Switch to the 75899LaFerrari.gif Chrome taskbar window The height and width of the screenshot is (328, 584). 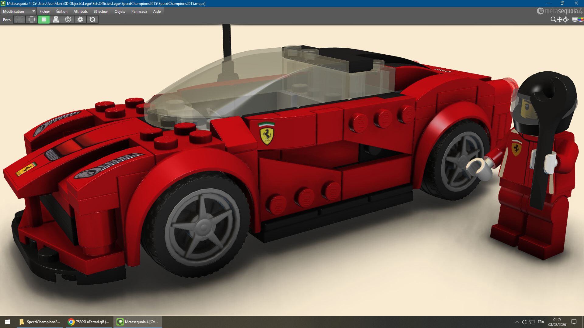point(89,322)
